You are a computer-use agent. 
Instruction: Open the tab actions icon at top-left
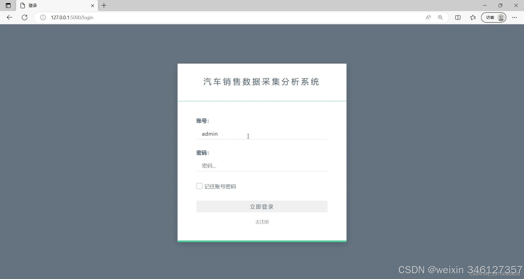click(x=8, y=5)
